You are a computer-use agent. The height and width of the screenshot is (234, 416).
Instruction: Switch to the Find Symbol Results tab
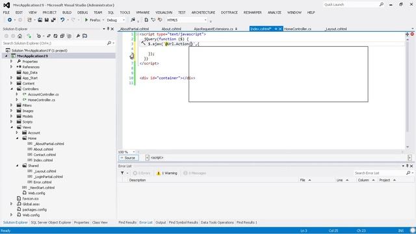(x=183, y=222)
